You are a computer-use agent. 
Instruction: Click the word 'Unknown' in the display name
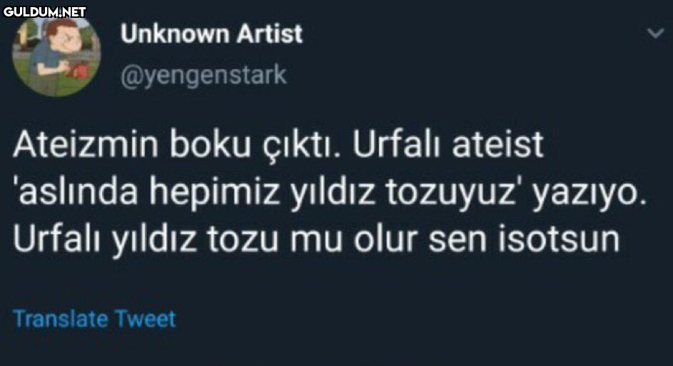(175, 34)
